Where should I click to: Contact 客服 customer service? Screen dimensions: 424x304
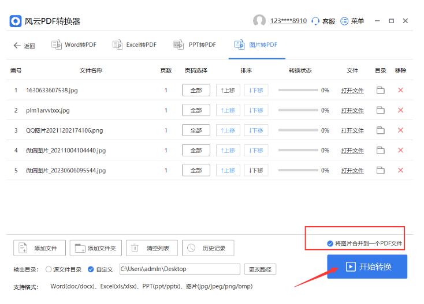(x=323, y=21)
